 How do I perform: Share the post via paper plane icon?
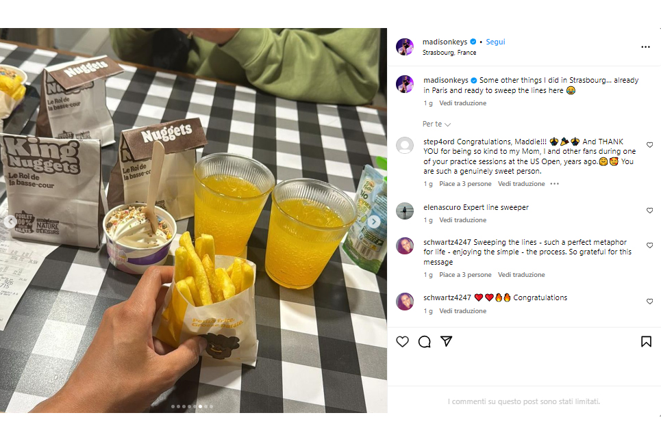coord(446,341)
